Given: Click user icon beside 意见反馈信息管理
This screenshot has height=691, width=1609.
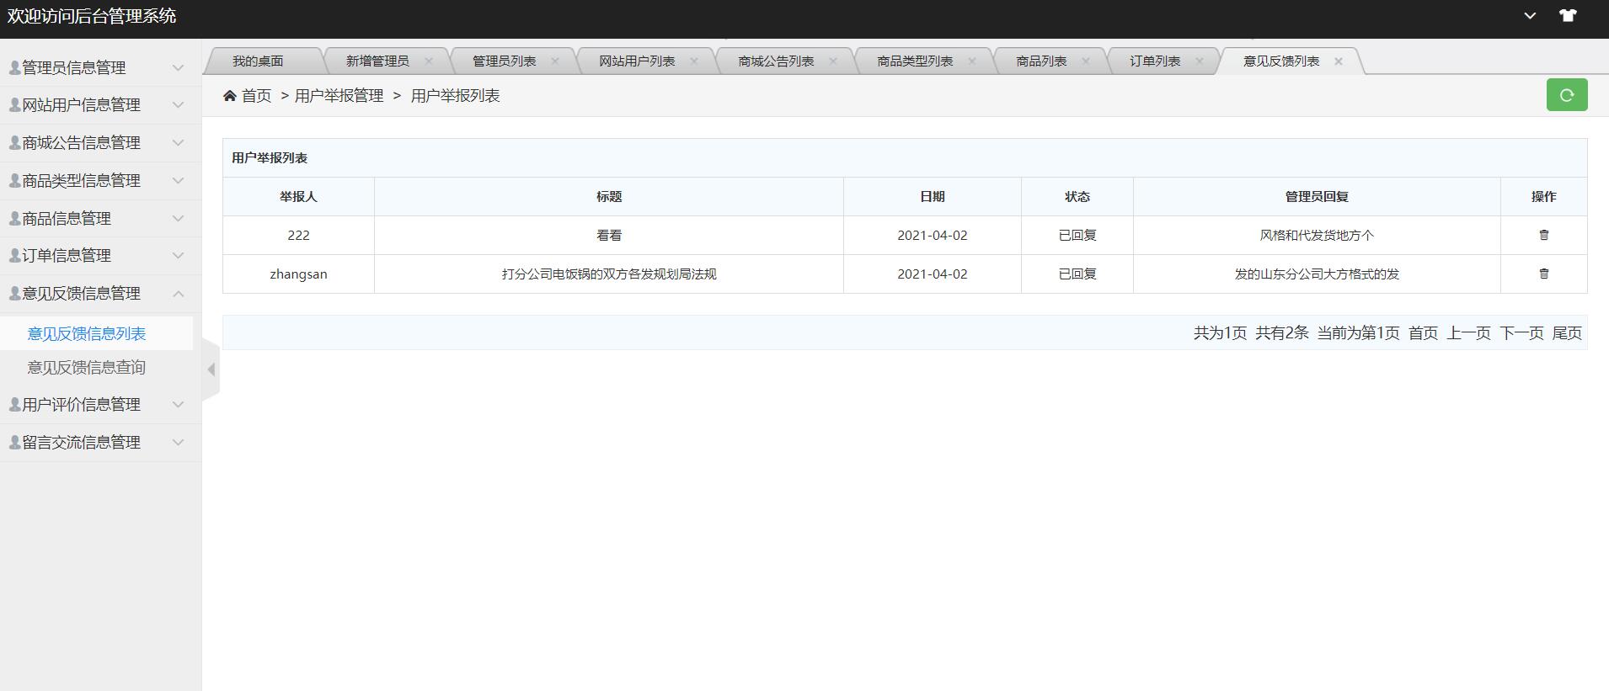Looking at the screenshot, I should [14, 294].
